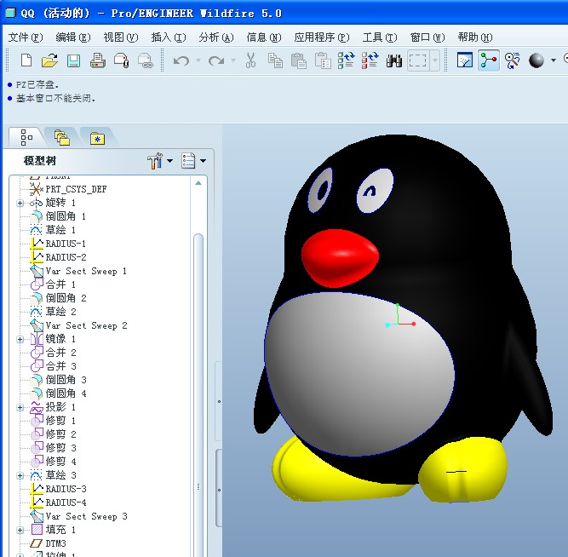Click the Redo arrow
This screenshot has height=557, width=568.
216,60
